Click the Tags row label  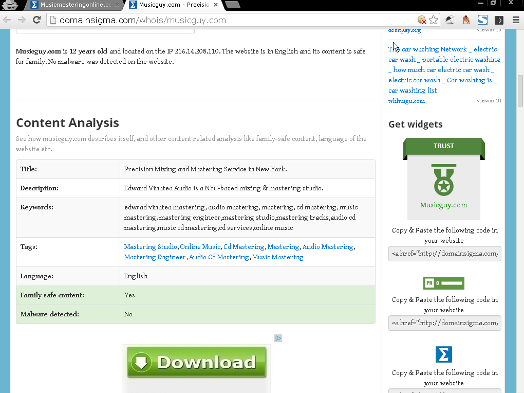click(29, 247)
